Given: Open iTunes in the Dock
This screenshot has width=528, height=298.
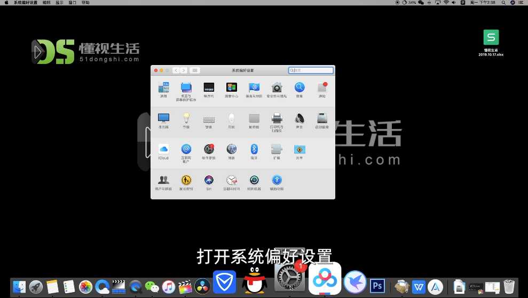Looking at the screenshot, I should coord(168,287).
